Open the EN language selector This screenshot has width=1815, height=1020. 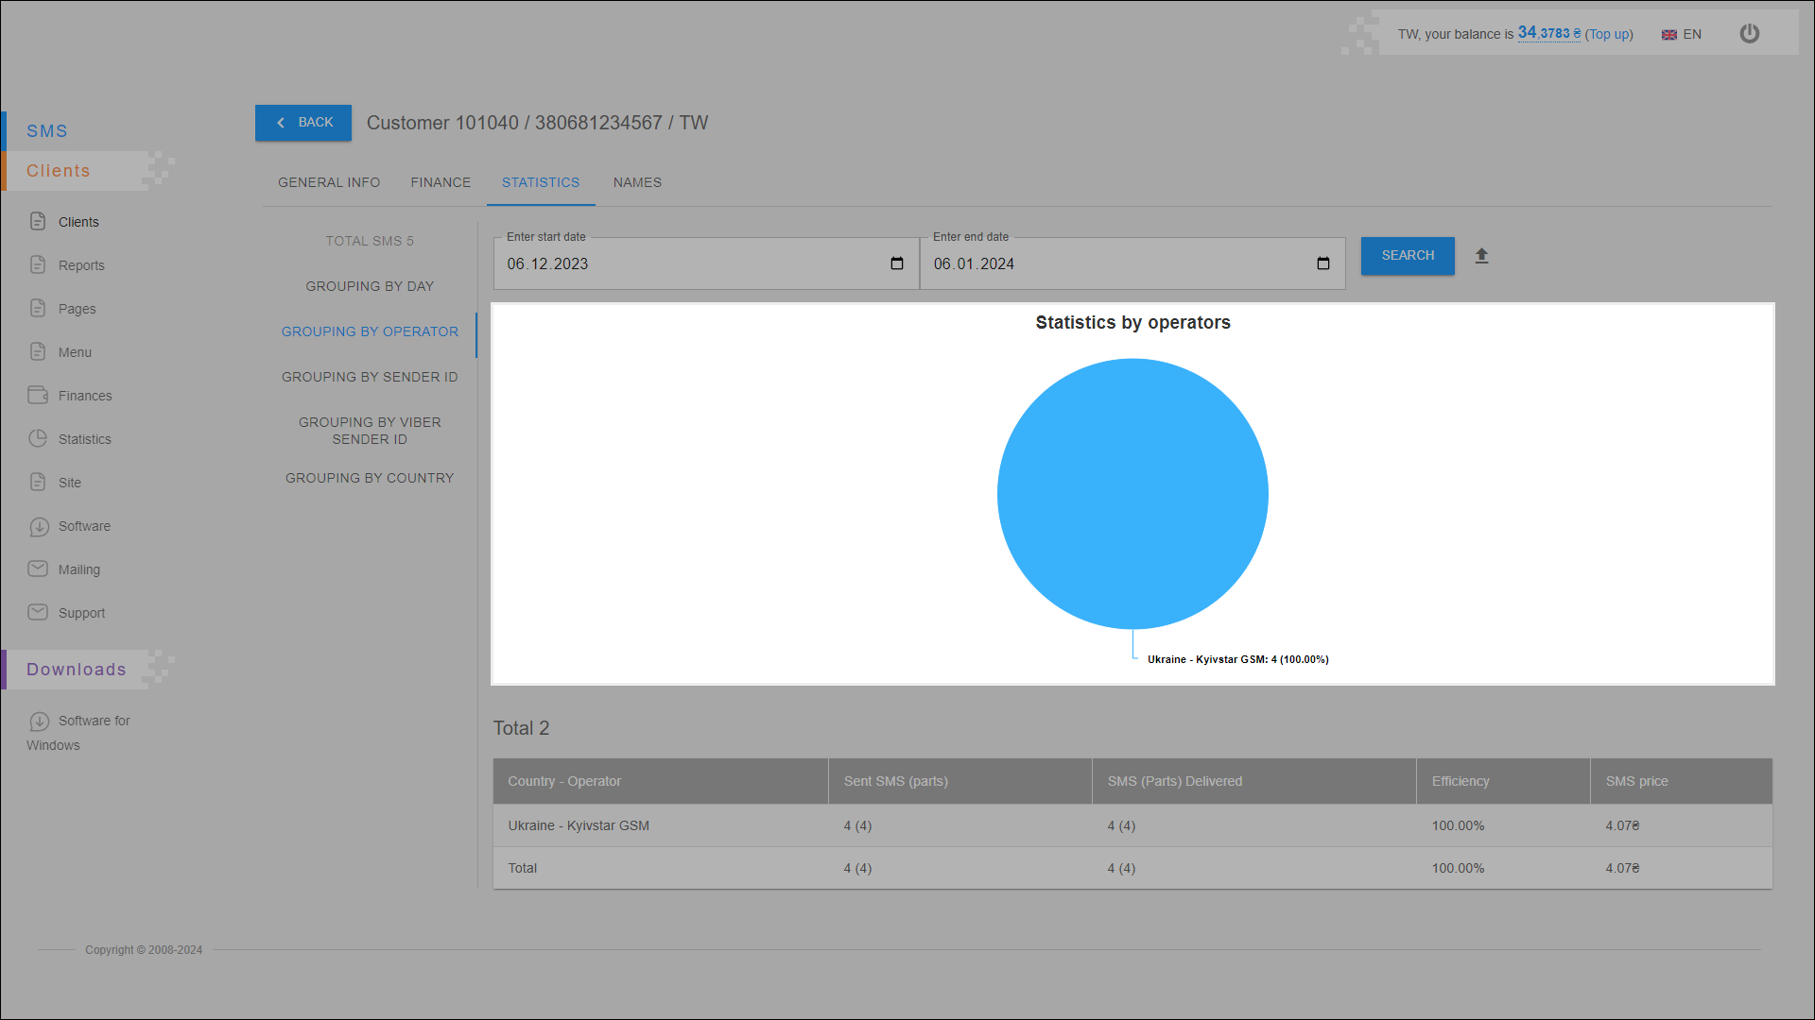point(1682,34)
